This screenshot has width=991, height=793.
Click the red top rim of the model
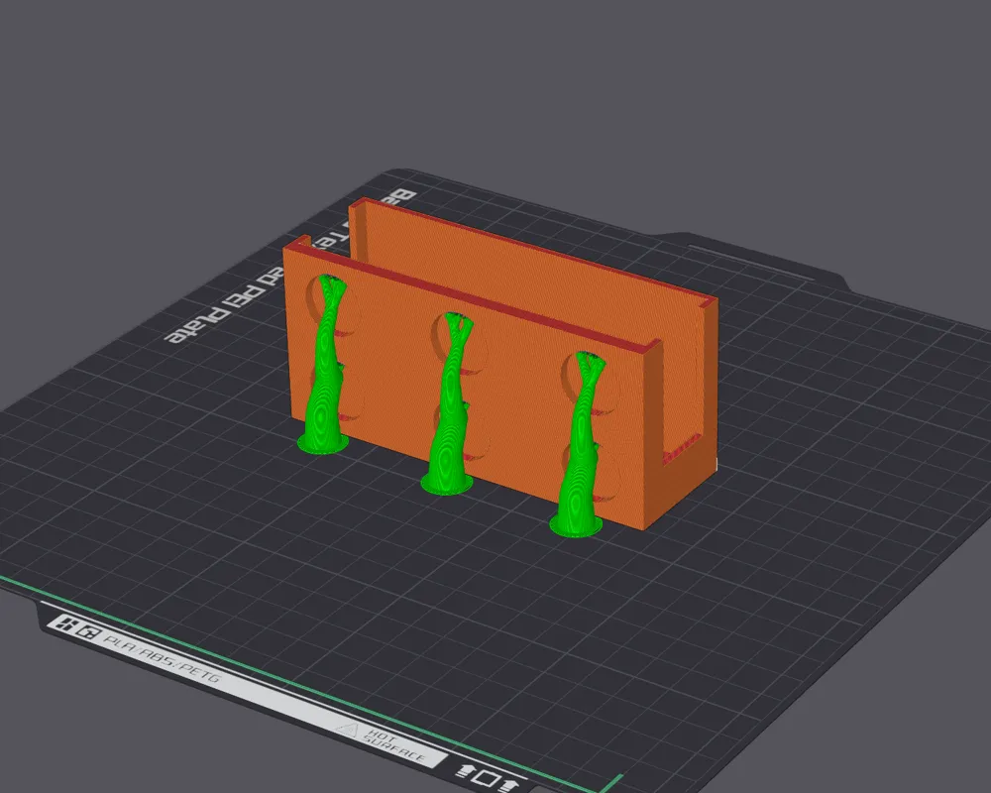click(495, 287)
